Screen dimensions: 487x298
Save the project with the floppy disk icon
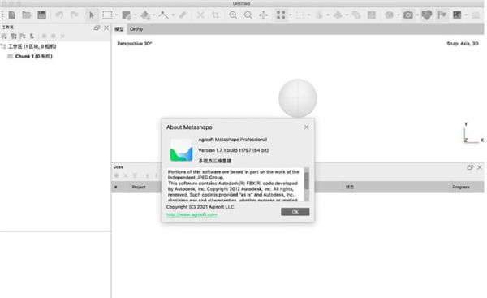(41, 15)
